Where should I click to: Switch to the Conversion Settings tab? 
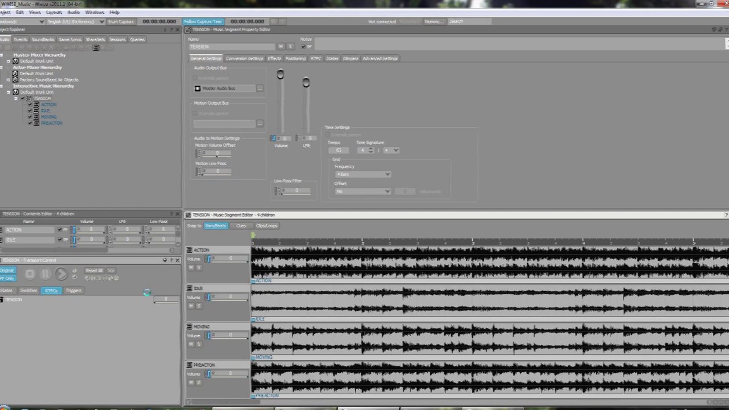(x=245, y=58)
